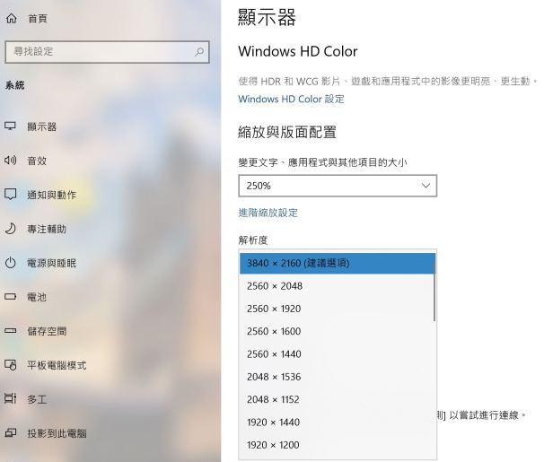Click the resolution list scrollbar
This screenshot has height=462, width=553.
pos(434,296)
